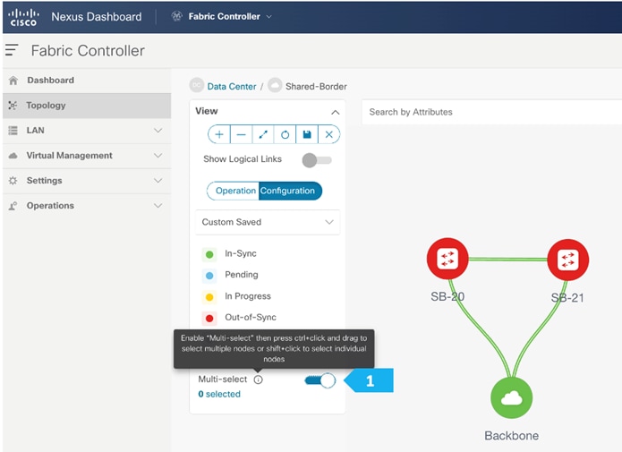Switch to Operation view mode
The image size is (622, 452).
click(x=235, y=191)
